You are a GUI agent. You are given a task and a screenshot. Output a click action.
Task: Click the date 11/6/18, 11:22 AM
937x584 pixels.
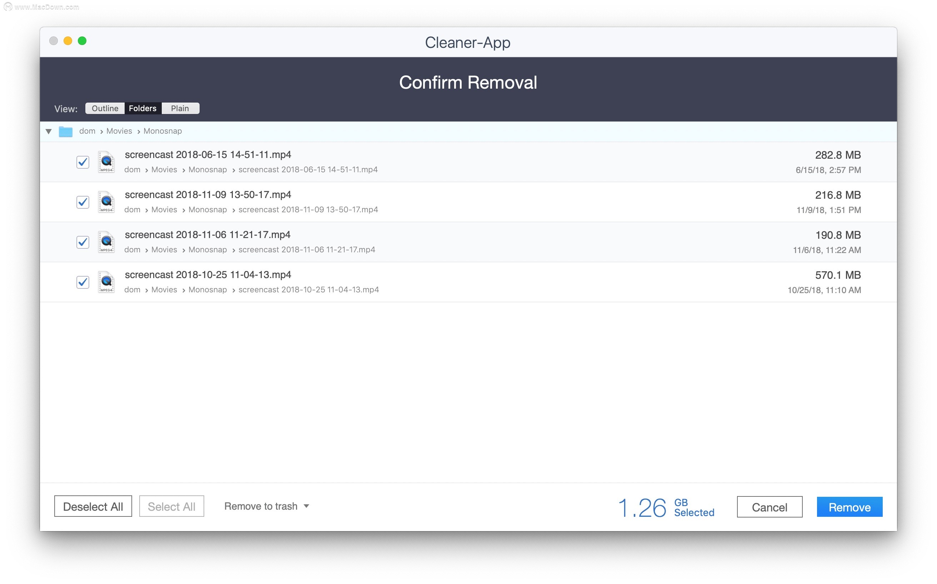[x=827, y=250]
